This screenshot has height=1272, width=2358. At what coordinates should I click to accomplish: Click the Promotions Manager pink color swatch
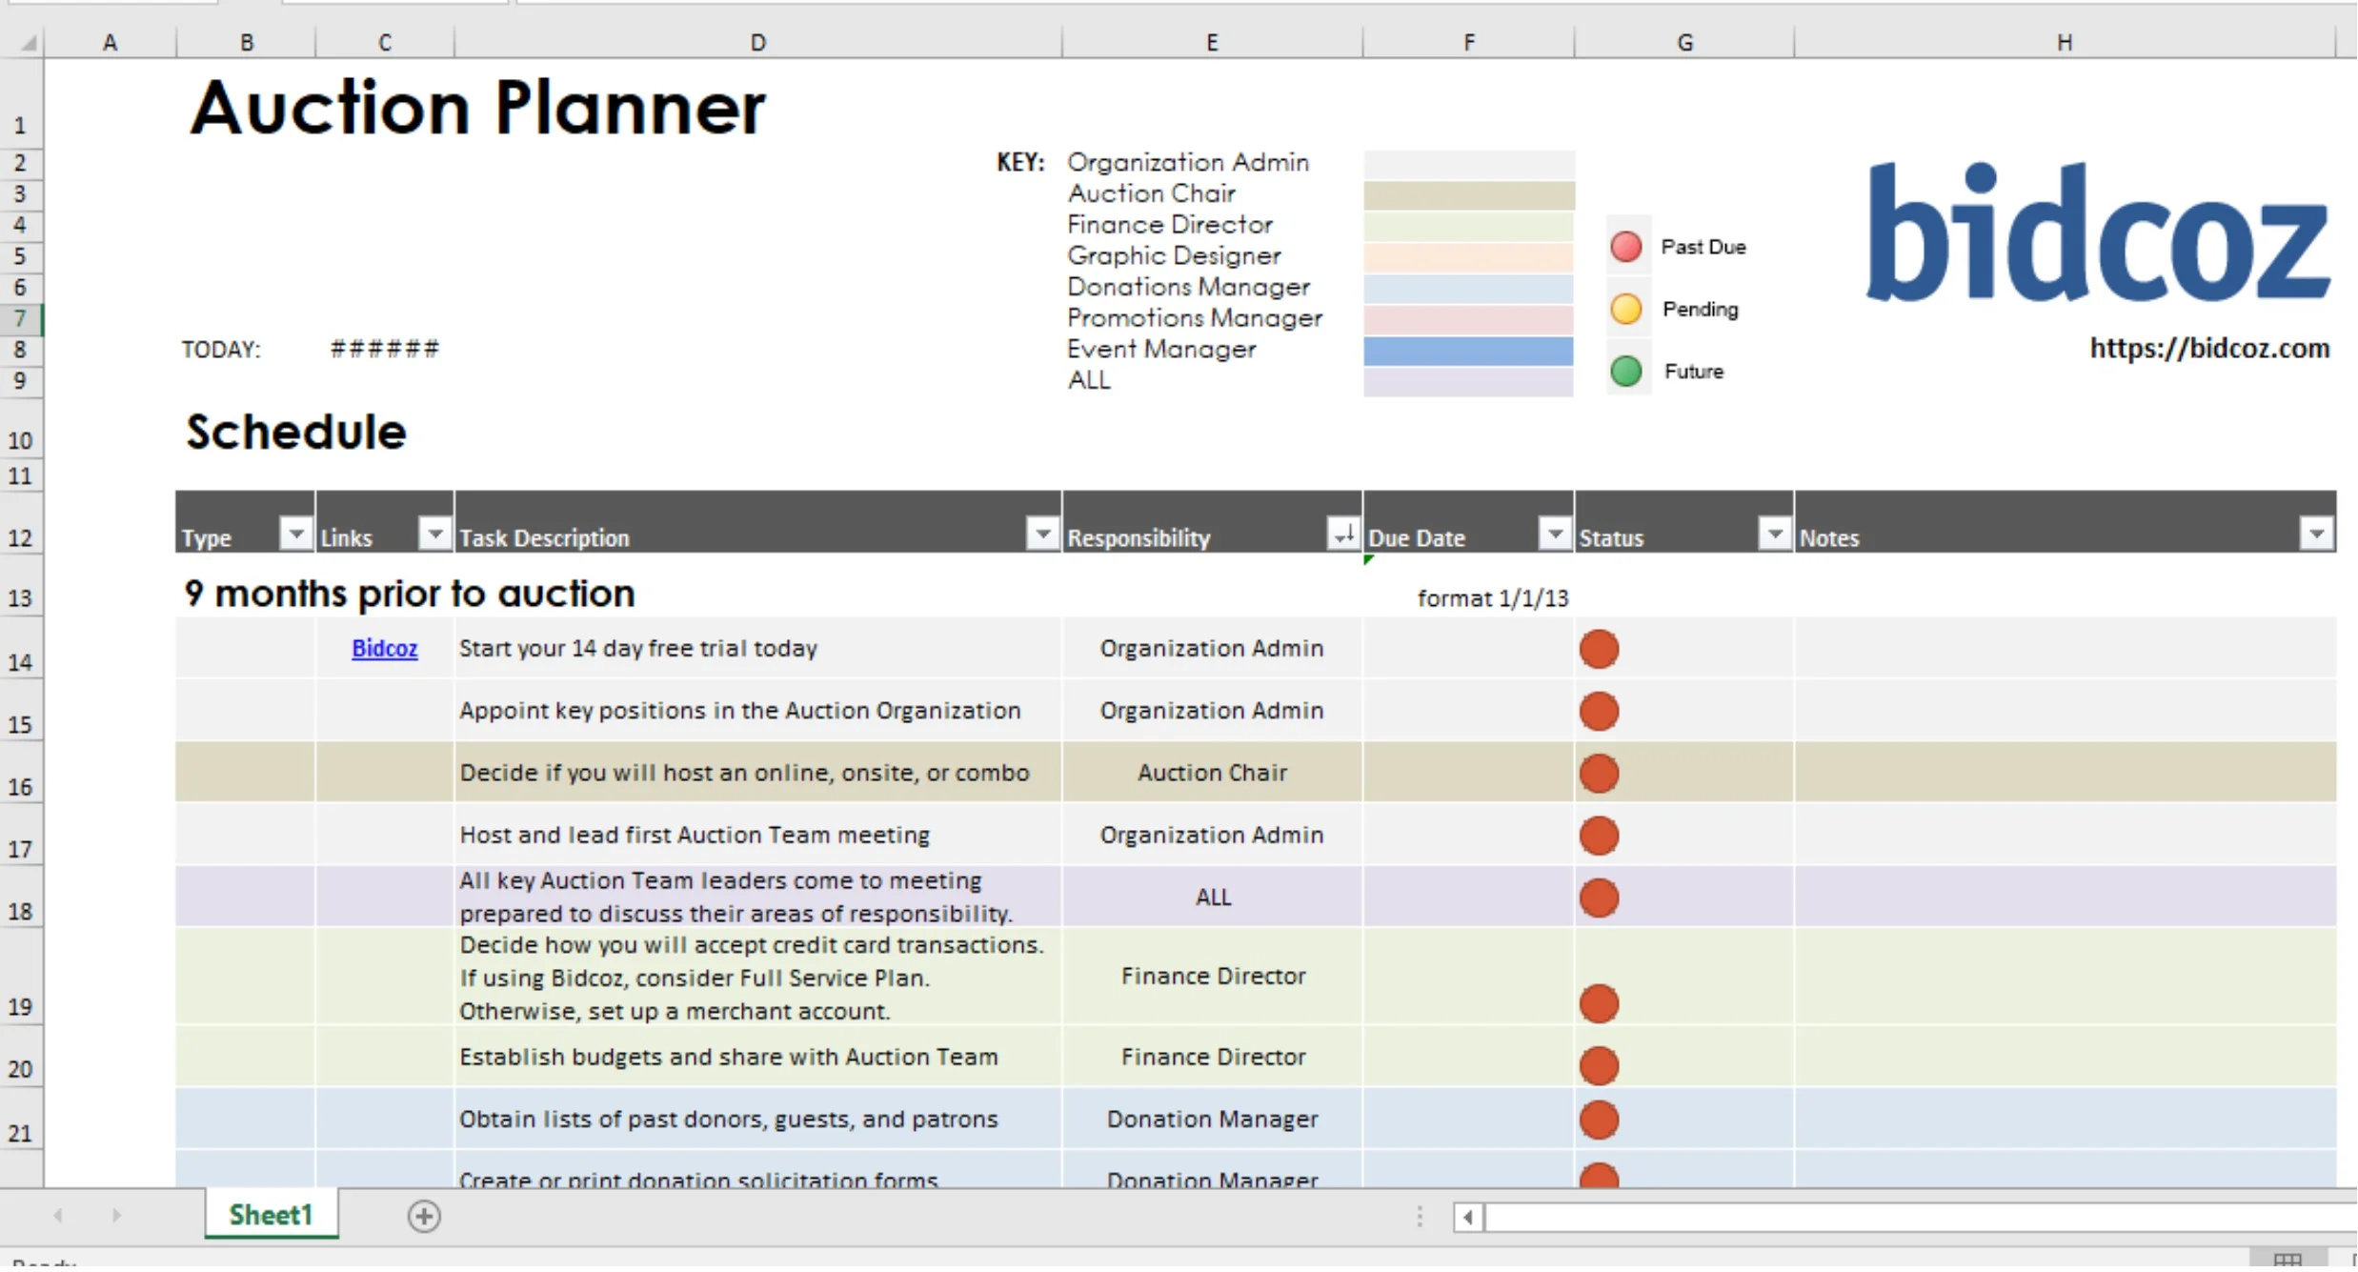click(x=1468, y=320)
